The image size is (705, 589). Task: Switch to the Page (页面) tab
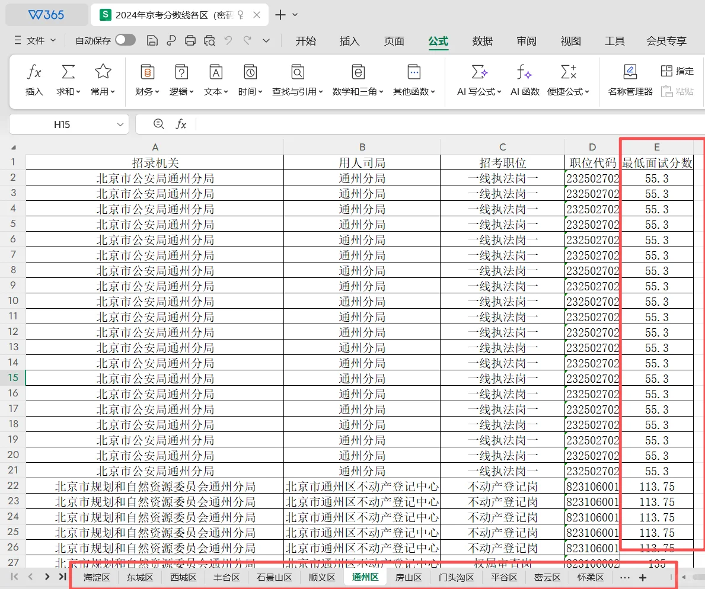click(394, 41)
